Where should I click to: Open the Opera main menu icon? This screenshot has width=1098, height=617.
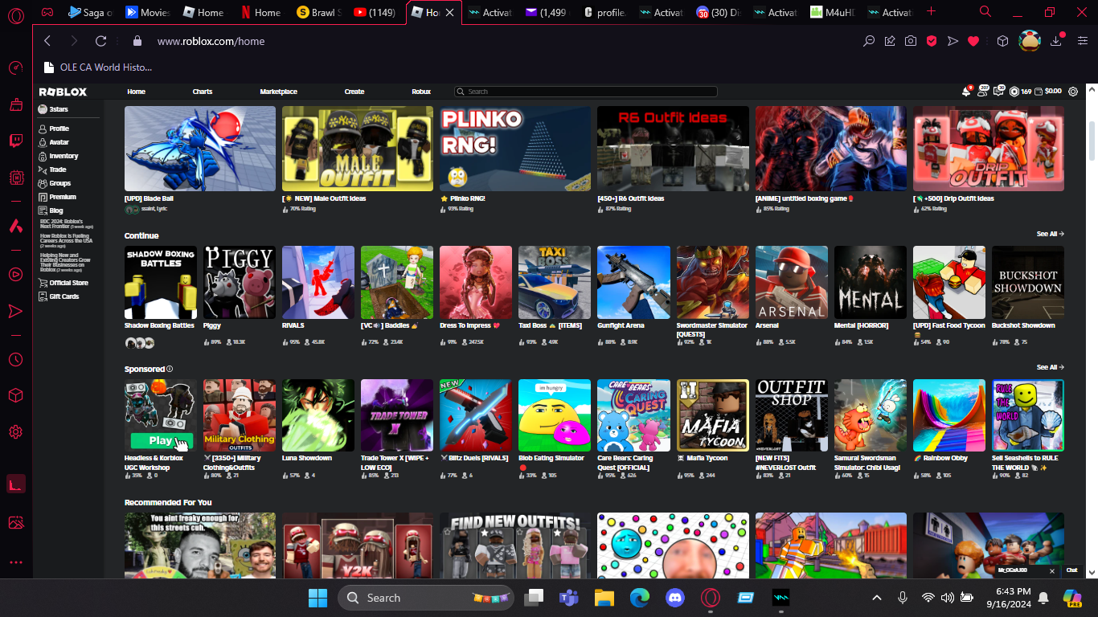(x=15, y=14)
